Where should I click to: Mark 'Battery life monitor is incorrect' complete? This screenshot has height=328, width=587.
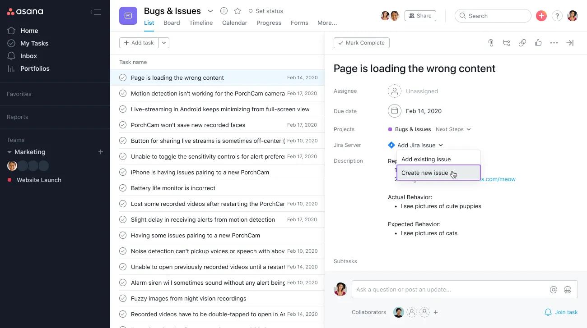(123, 188)
